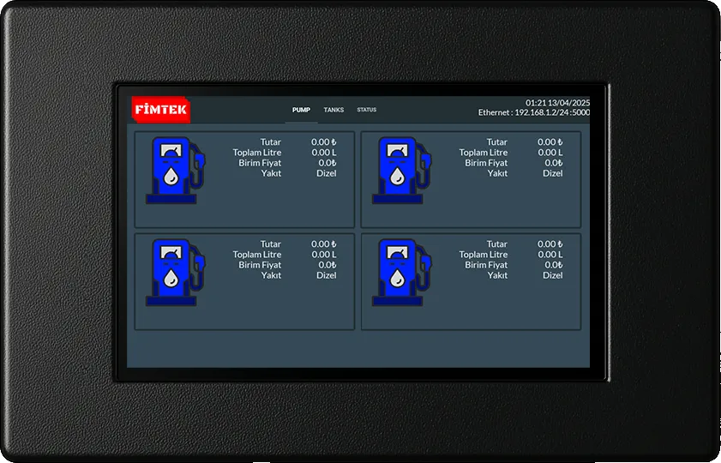Click Dizel fuel type of top-right pump
The height and width of the screenshot is (463, 721).
[x=552, y=173]
